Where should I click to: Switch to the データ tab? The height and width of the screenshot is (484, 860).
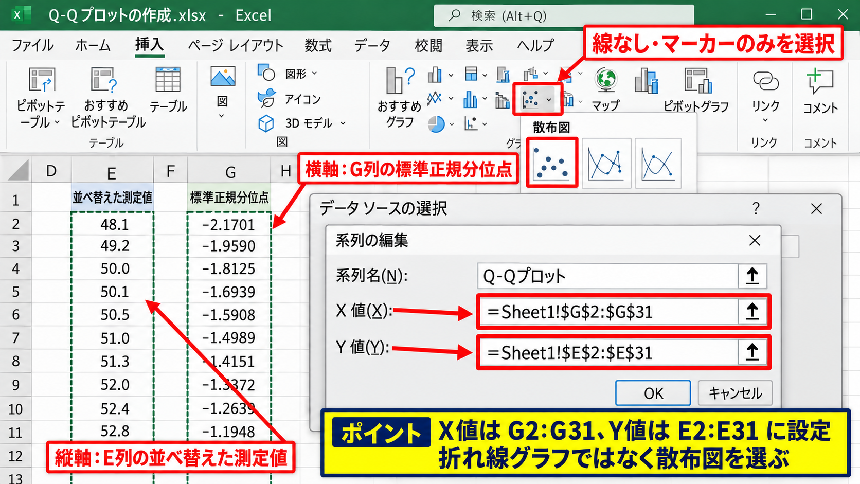(x=372, y=45)
